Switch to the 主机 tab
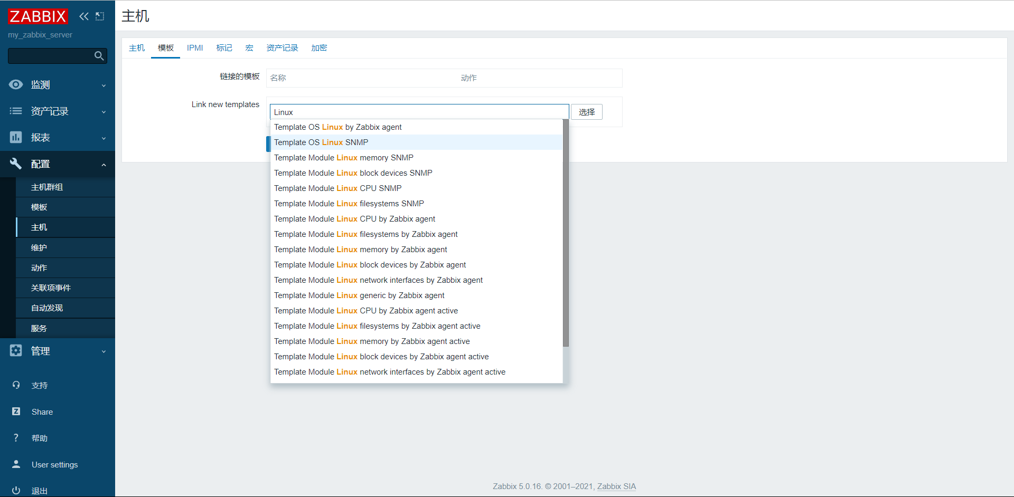This screenshot has height=497, width=1014. 137,48
